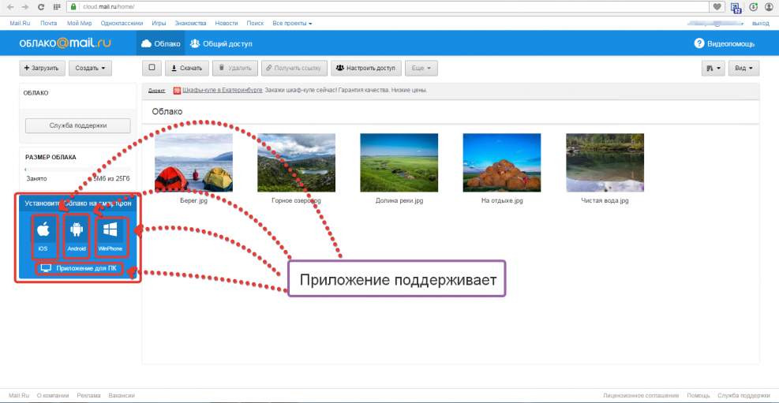Open the sort order dropdown
This screenshot has height=403, width=779.
713,69
